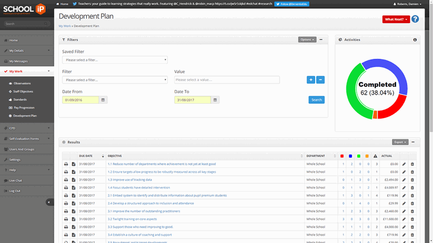The height and width of the screenshot is (243, 433).
Task: Click the sidebar search magnifier icon
Action: point(46,24)
